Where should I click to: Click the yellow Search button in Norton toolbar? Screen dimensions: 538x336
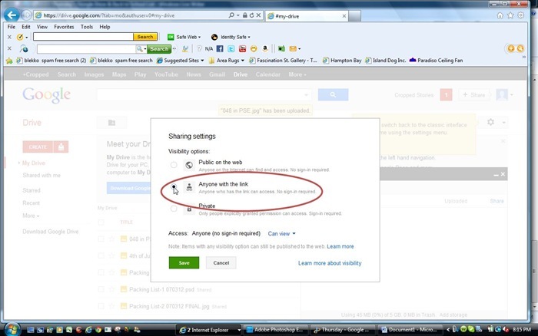145,37
